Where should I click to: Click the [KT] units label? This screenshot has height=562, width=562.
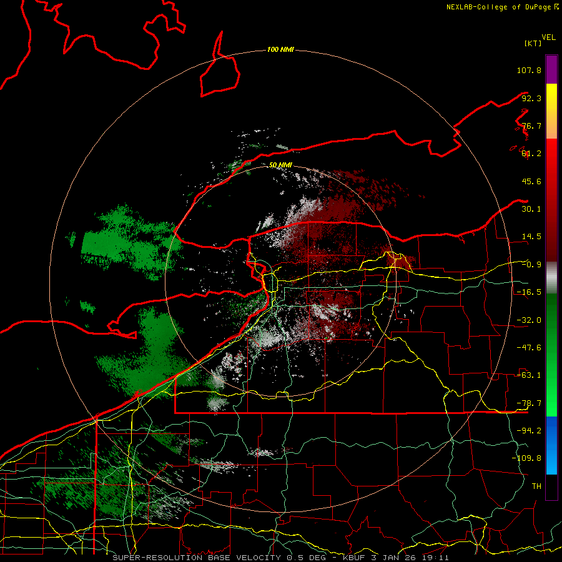[x=533, y=43]
